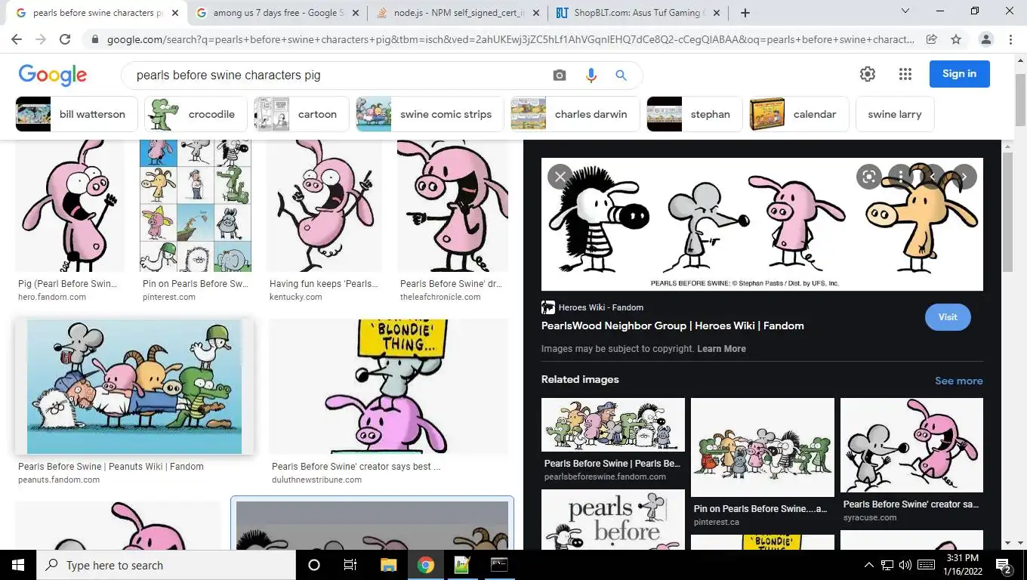Filter by charles darwin chip
This screenshot has width=1027, height=580.
pyautogui.click(x=575, y=114)
